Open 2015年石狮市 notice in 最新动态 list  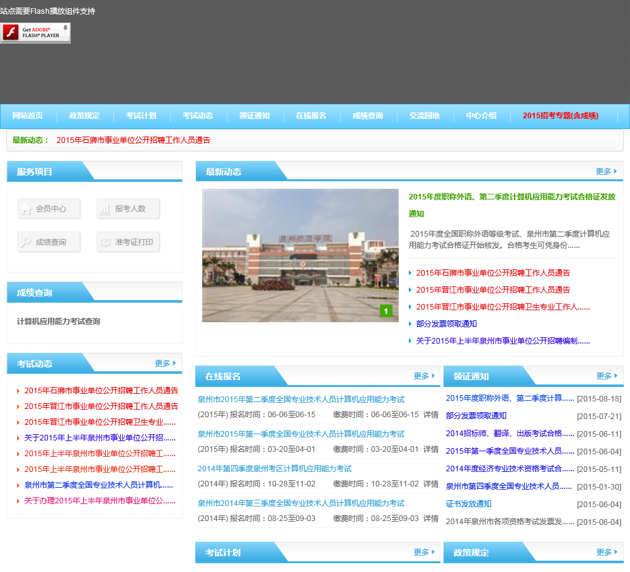click(x=493, y=273)
